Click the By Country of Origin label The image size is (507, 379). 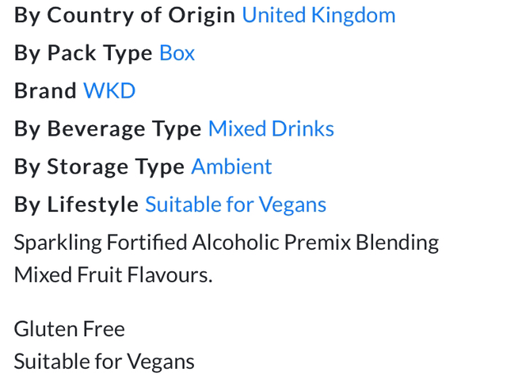[x=124, y=15]
